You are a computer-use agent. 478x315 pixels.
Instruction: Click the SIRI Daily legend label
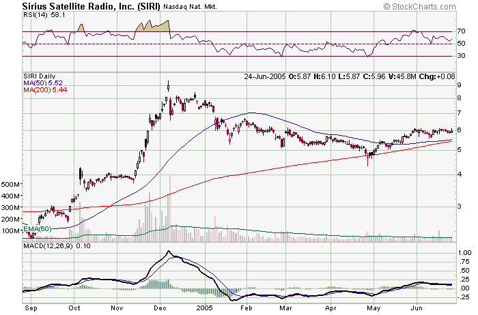40,76
